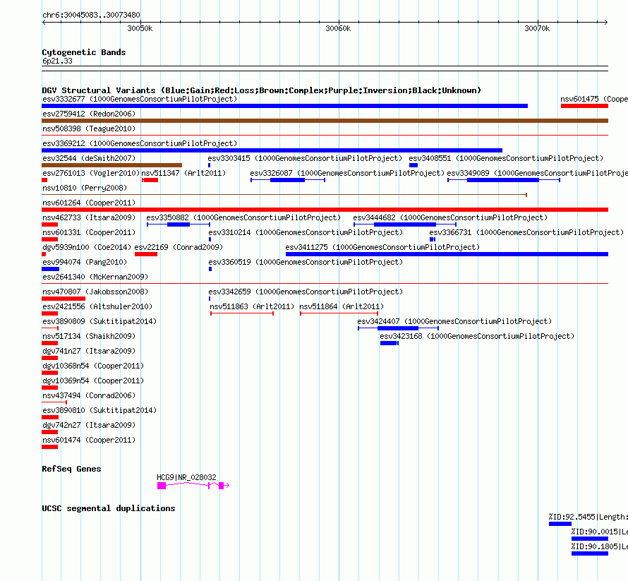The image size is (628, 581).
Task: Click the esv3303415 variant label
Action: (x=305, y=158)
